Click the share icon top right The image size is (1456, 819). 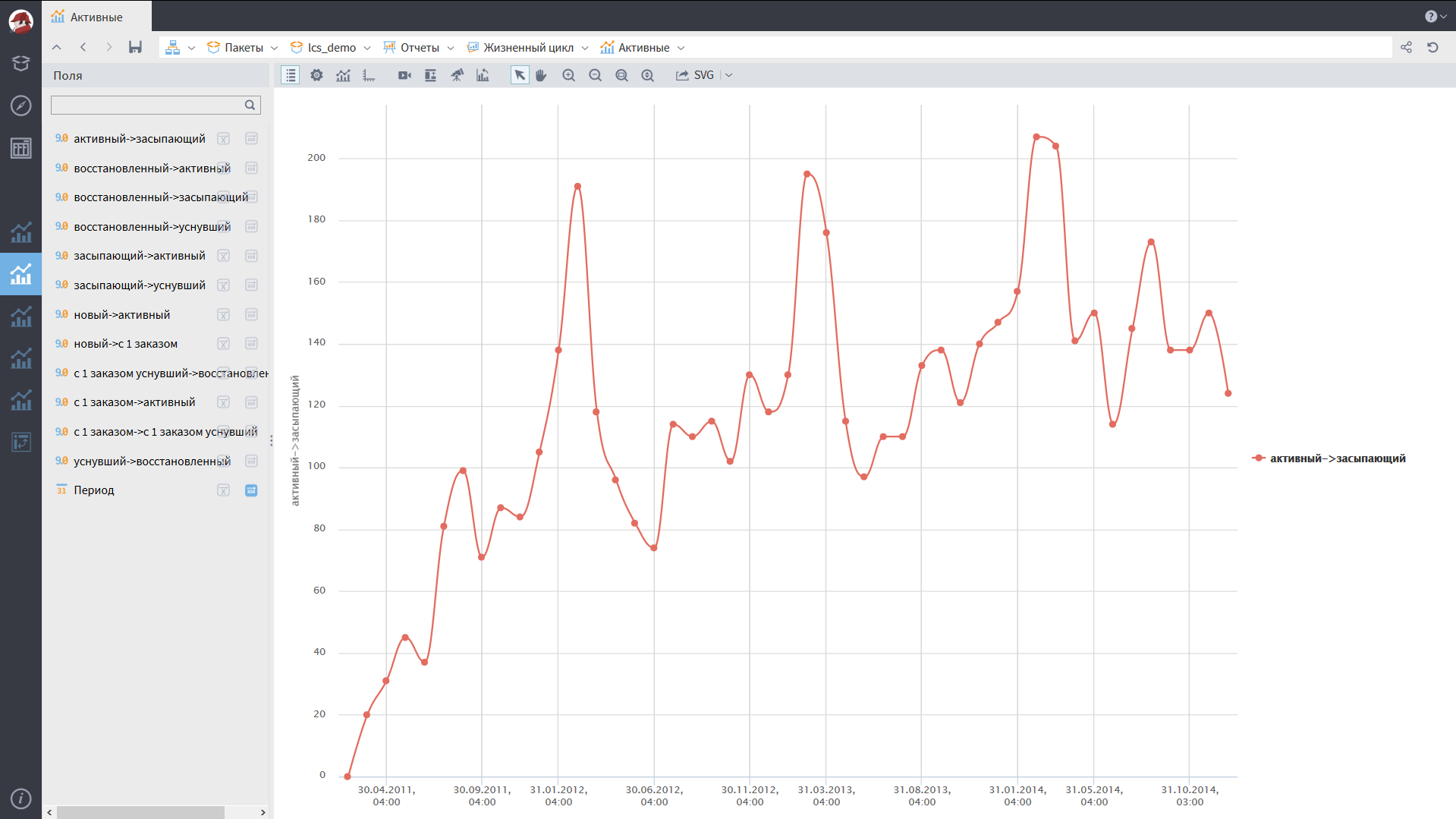pos(1406,47)
